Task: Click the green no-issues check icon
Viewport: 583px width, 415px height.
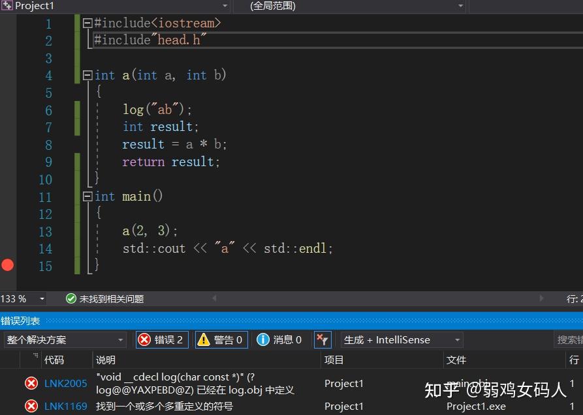Action: tap(71, 298)
